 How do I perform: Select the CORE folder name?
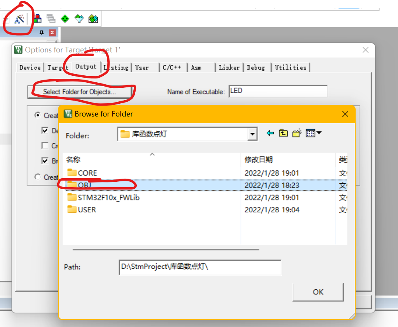pyautogui.click(x=87, y=173)
